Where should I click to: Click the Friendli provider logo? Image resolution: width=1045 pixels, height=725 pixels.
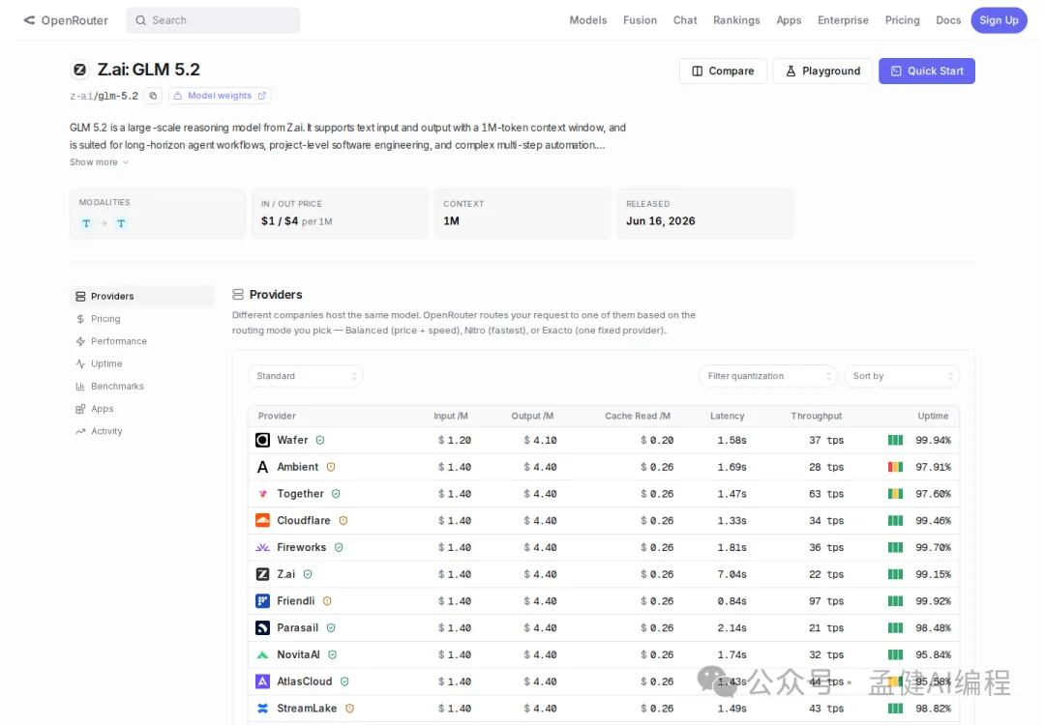[262, 600]
